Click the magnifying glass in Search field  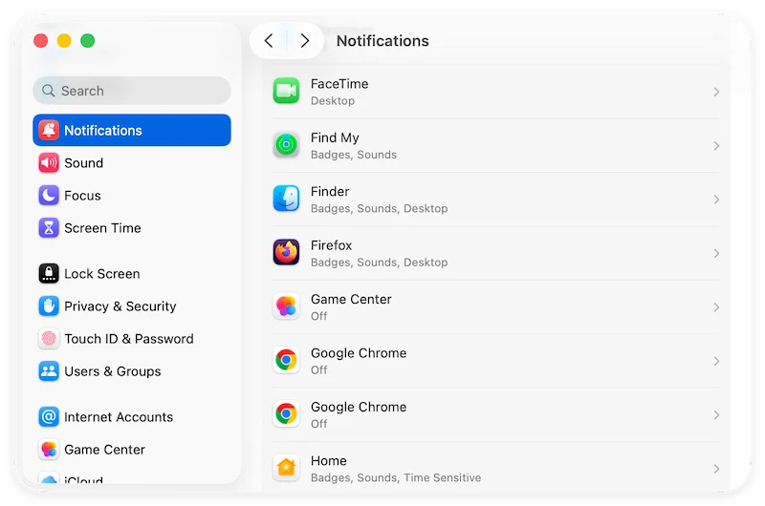coord(49,91)
